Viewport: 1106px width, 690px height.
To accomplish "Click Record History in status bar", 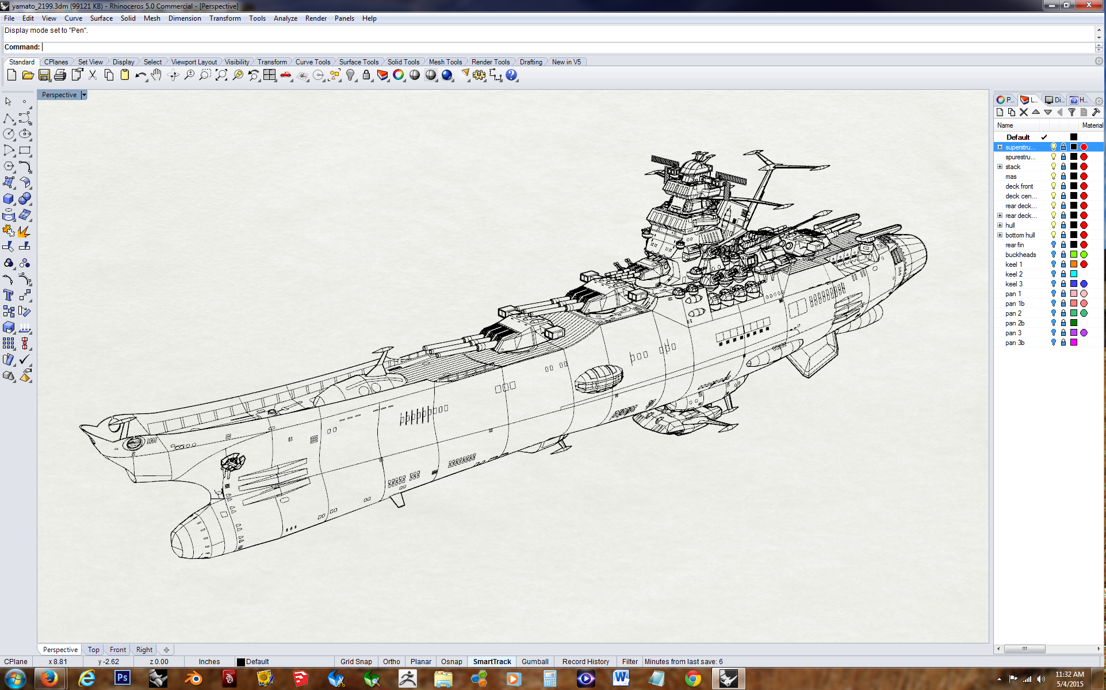I will (x=585, y=662).
